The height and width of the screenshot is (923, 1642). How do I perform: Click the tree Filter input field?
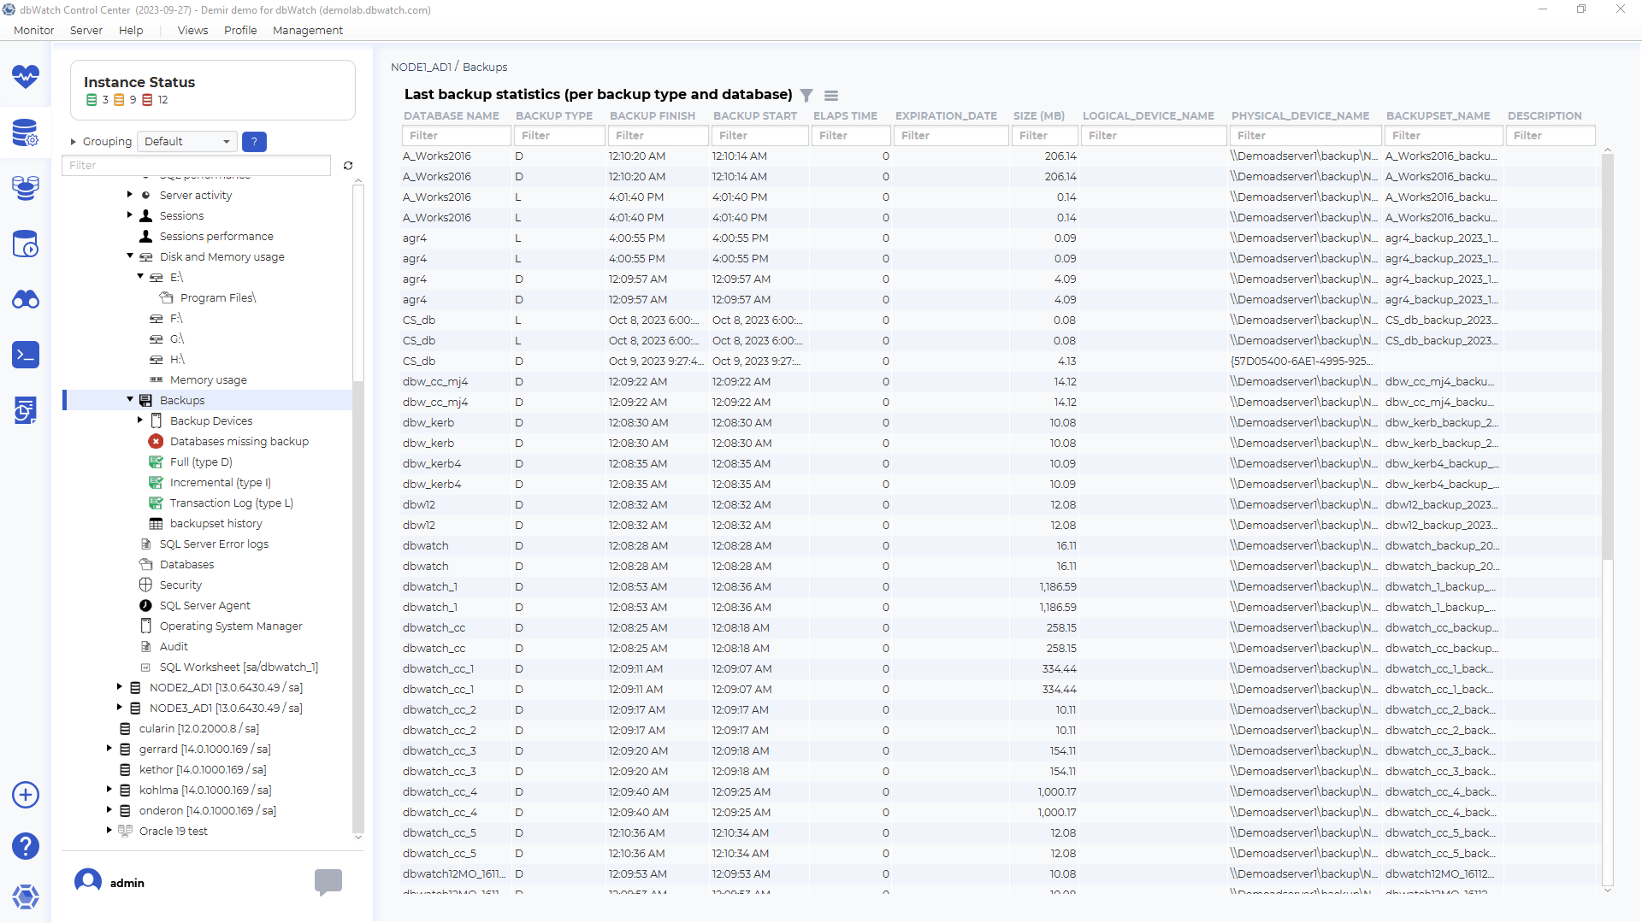point(196,166)
